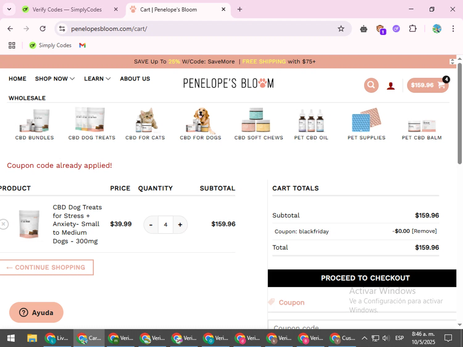This screenshot has height=347, width=463.
Task: Expand the Shop Now menu
Action: [x=55, y=79]
